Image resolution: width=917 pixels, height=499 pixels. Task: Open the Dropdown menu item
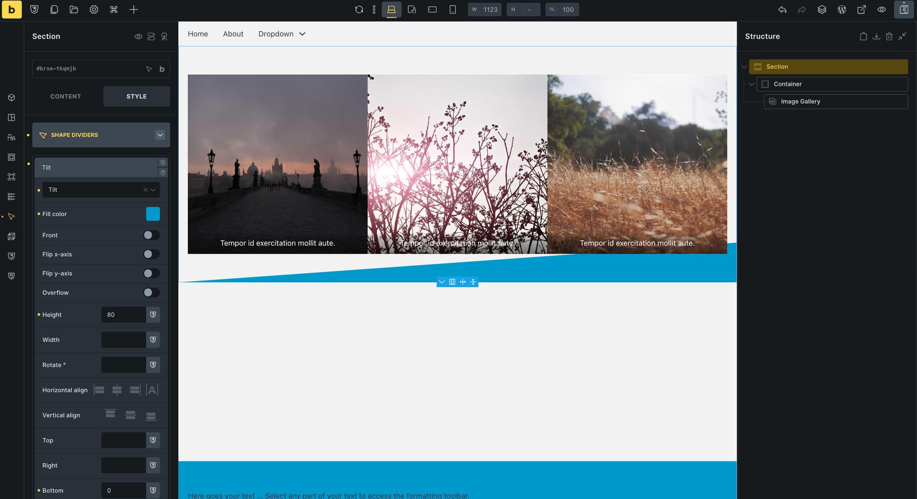click(x=282, y=34)
